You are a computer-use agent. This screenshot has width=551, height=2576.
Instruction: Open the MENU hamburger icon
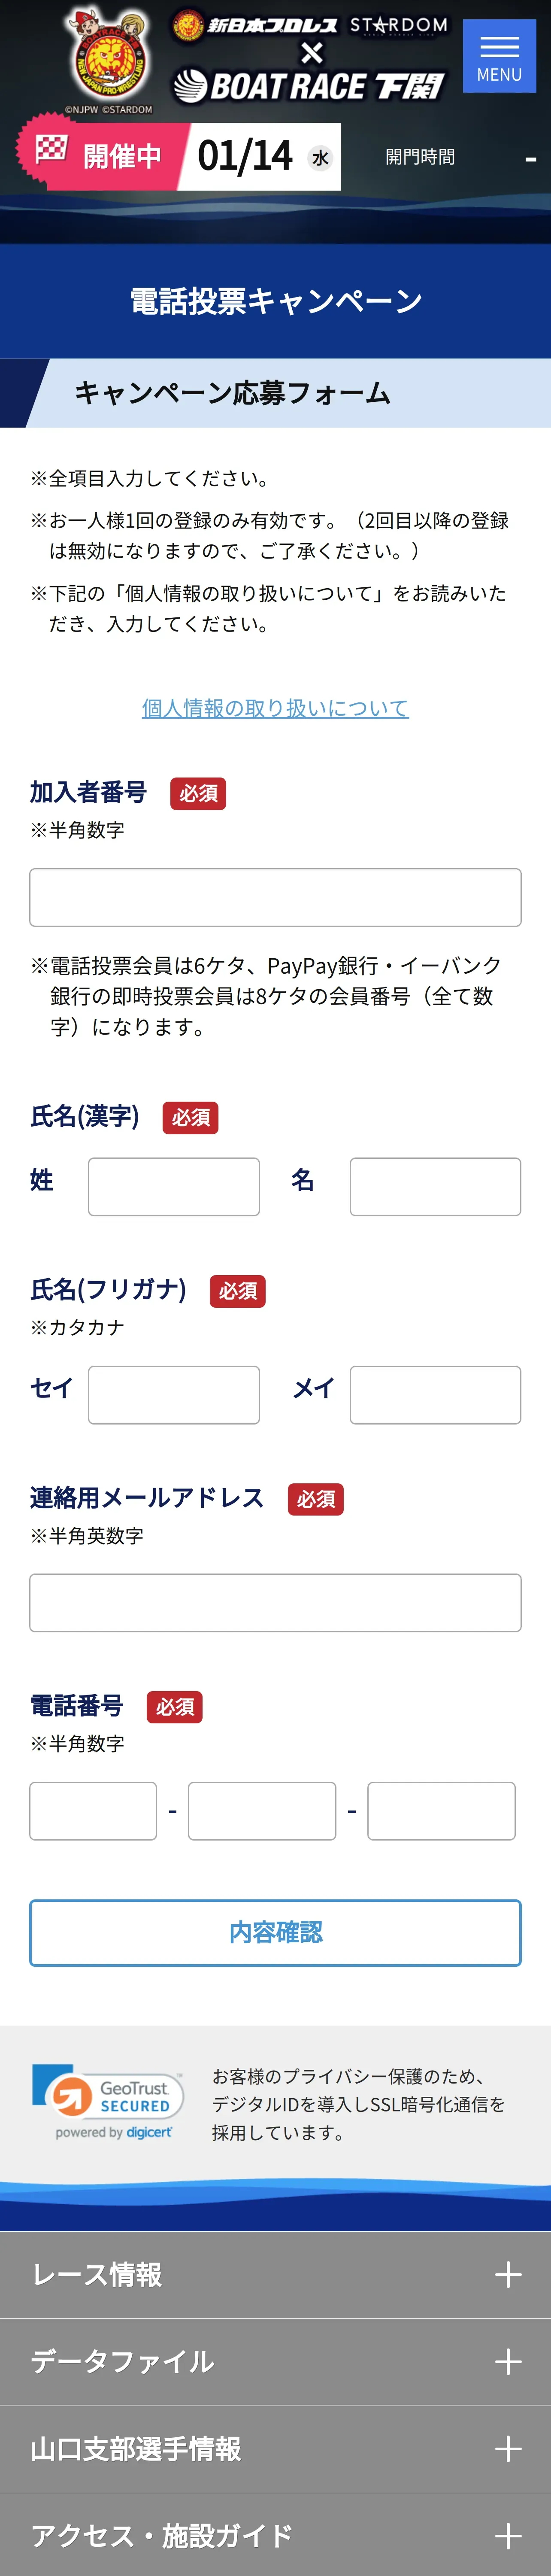click(x=499, y=56)
